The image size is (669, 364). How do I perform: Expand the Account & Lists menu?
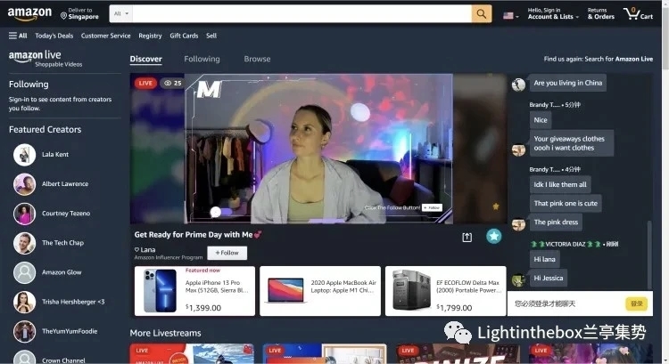pyautogui.click(x=553, y=13)
